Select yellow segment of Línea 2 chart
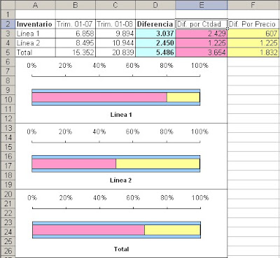Screen dimensions: 280x258 (158, 164)
